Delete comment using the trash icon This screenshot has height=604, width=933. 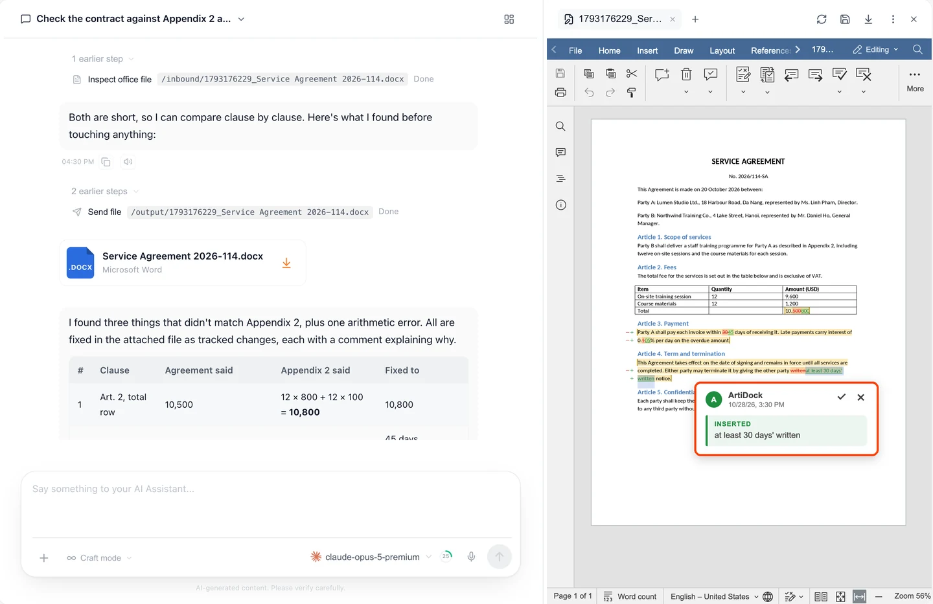[x=686, y=74]
